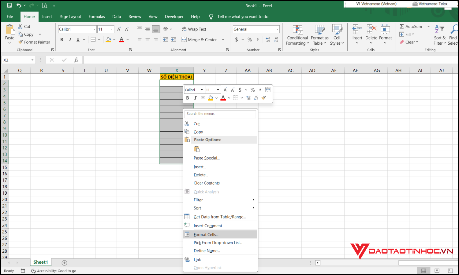Expand the Name Box dropdown arrow
The height and width of the screenshot is (275, 459).
click(x=32, y=60)
